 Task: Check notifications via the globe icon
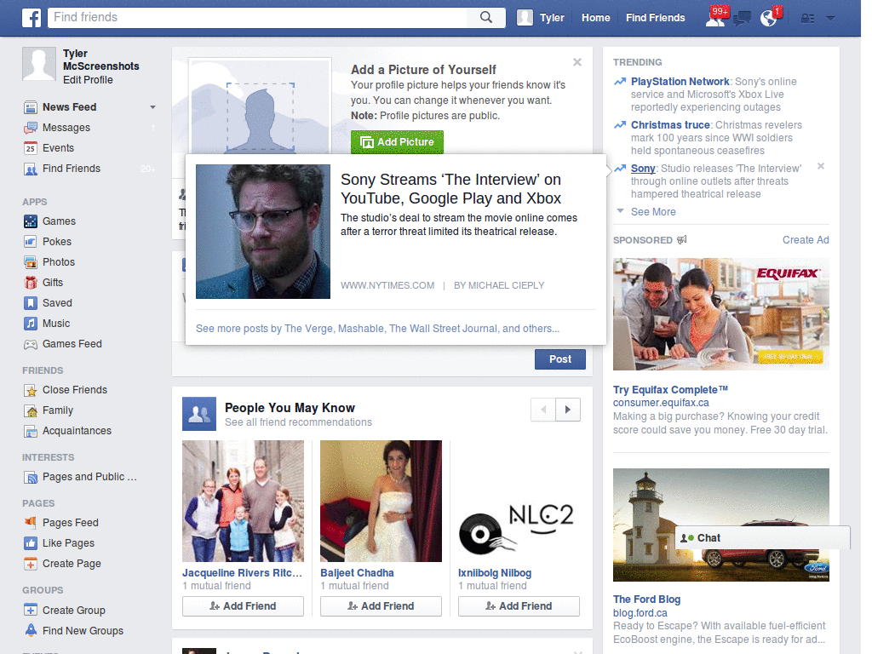point(769,17)
